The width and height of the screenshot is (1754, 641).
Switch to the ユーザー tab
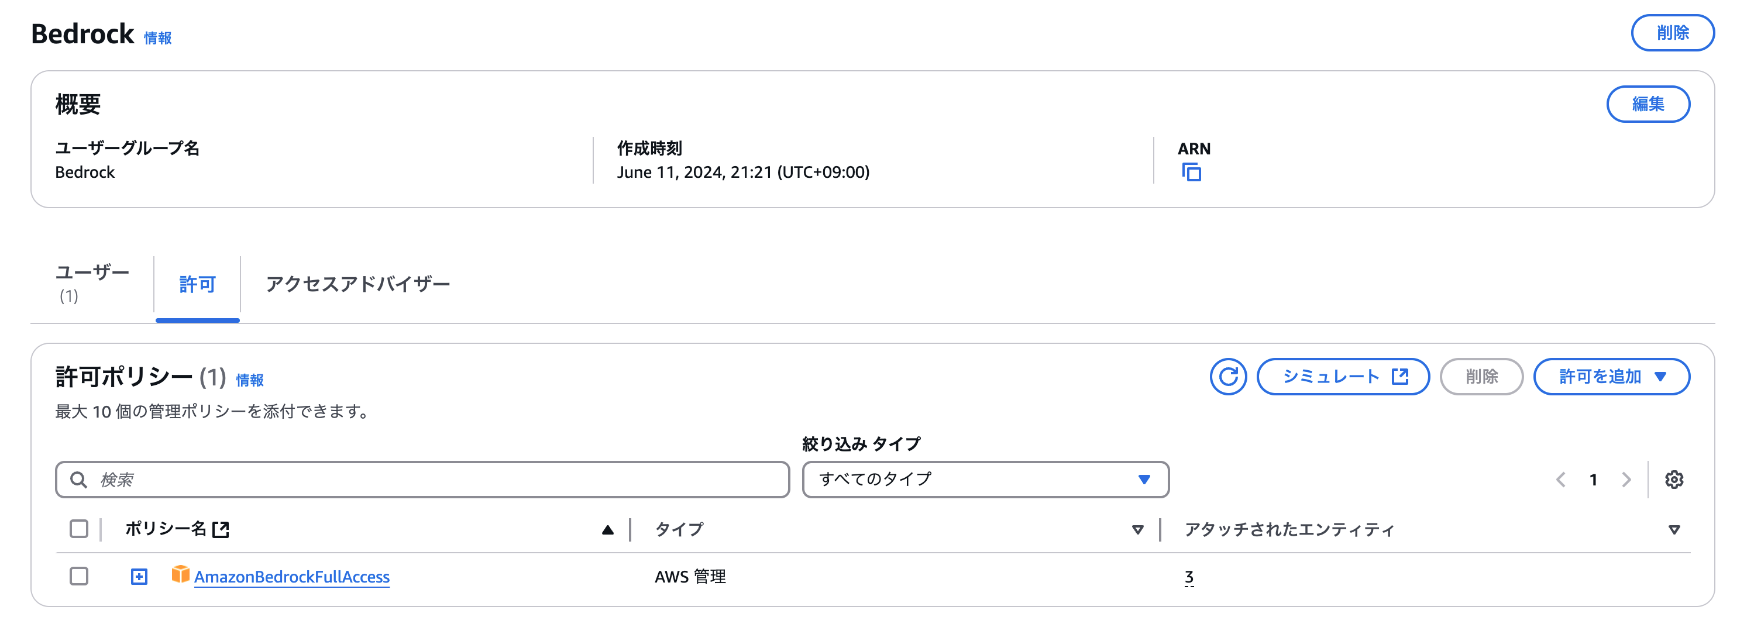point(92,283)
